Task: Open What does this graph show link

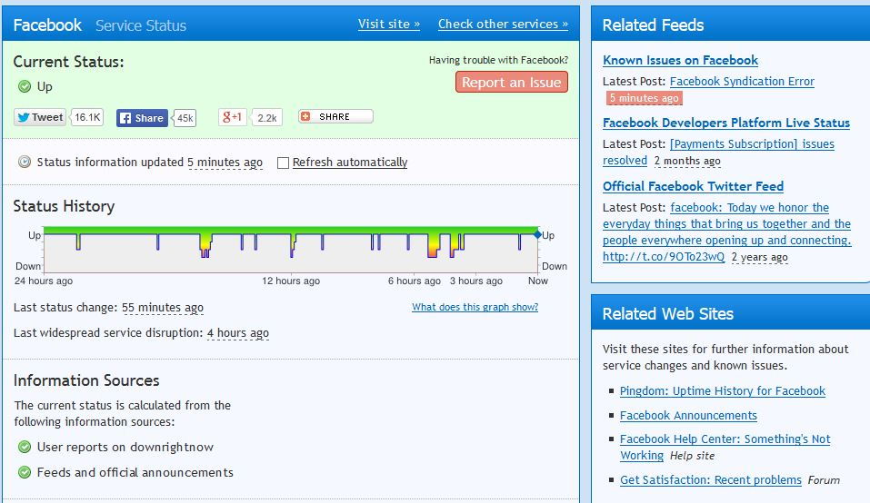Action: [475, 307]
